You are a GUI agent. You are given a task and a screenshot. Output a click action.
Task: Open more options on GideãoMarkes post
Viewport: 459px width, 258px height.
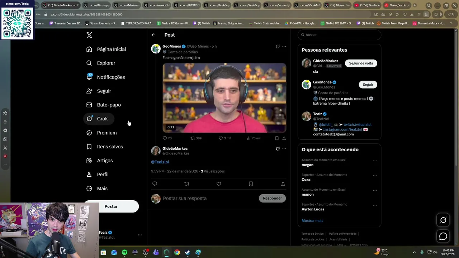click(284, 149)
